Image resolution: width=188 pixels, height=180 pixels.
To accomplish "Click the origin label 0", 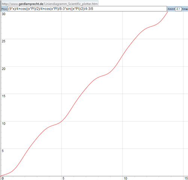I will (x=3, y=178).
